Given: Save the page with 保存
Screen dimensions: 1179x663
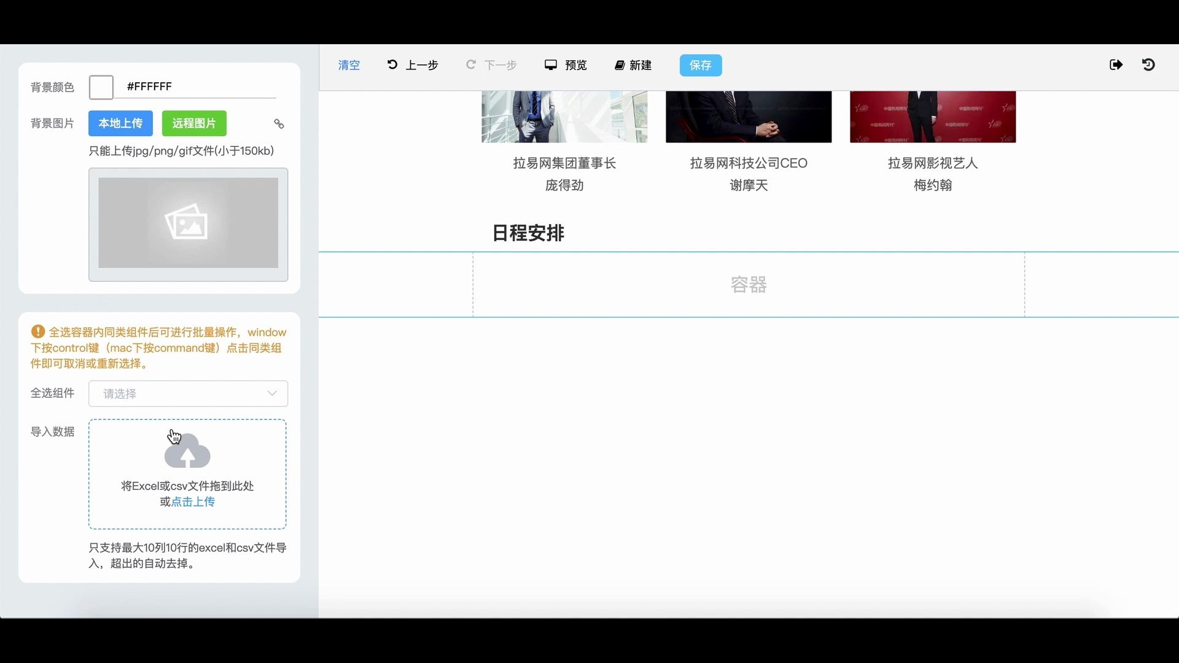Looking at the screenshot, I should coord(701,65).
